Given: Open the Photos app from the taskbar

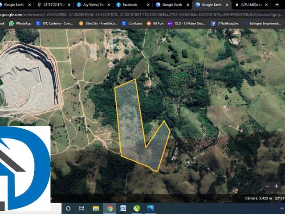Looking at the screenshot, I should [151, 208].
